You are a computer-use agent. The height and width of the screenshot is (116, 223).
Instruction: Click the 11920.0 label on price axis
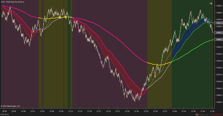(218, 67)
